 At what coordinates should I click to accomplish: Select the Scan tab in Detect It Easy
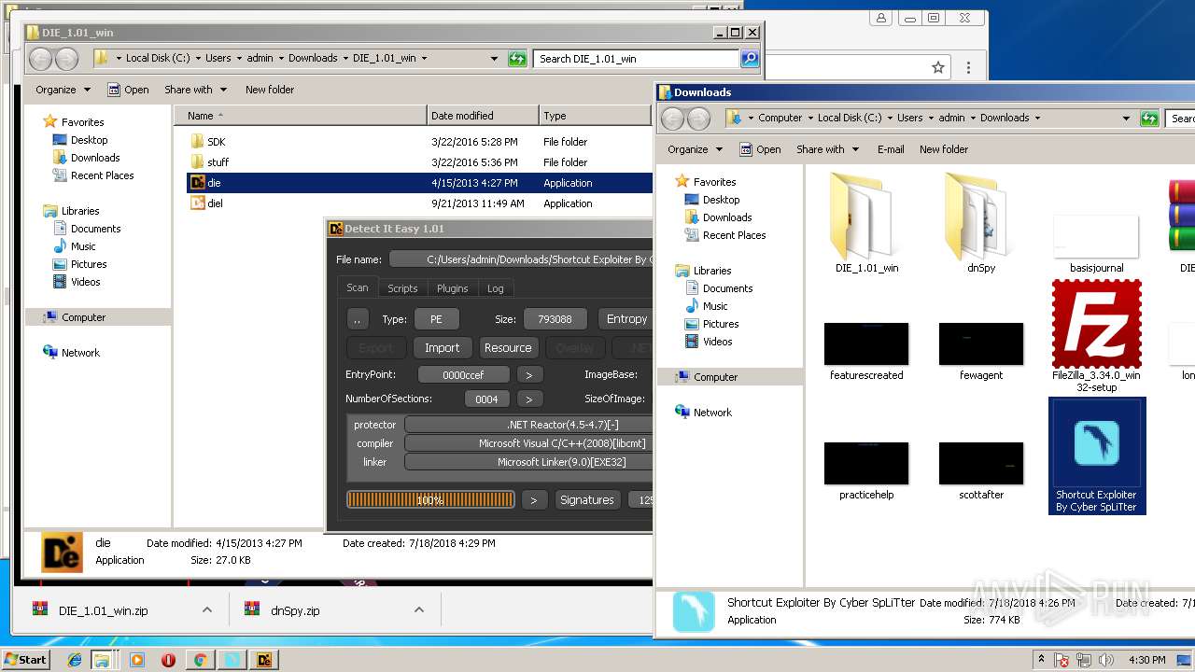[358, 287]
